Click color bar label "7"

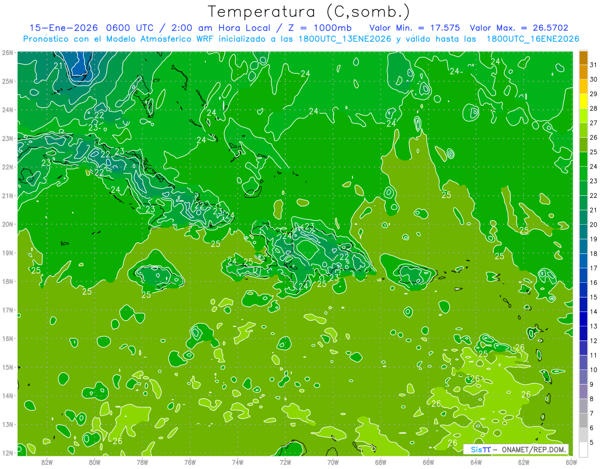pos(592,414)
